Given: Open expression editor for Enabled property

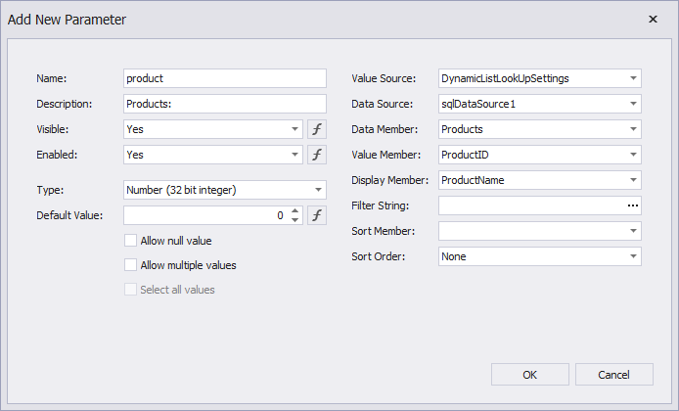Looking at the screenshot, I should point(317,155).
